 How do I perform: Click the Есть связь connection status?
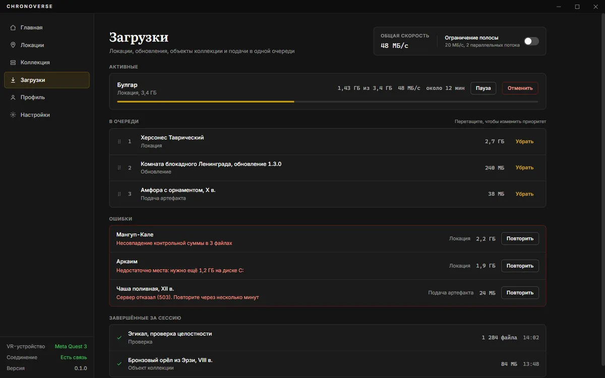click(74, 357)
